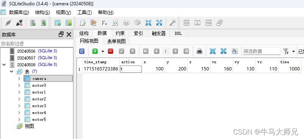Image resolution: width=304 pixels, height=139 pixels.
Task: Insert a new row with the green plus
Action: [x=95, y=51]
